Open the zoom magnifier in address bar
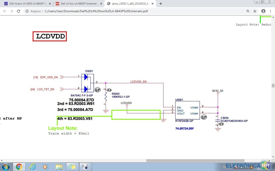This screenshot has height=171, width=275. 248,11
